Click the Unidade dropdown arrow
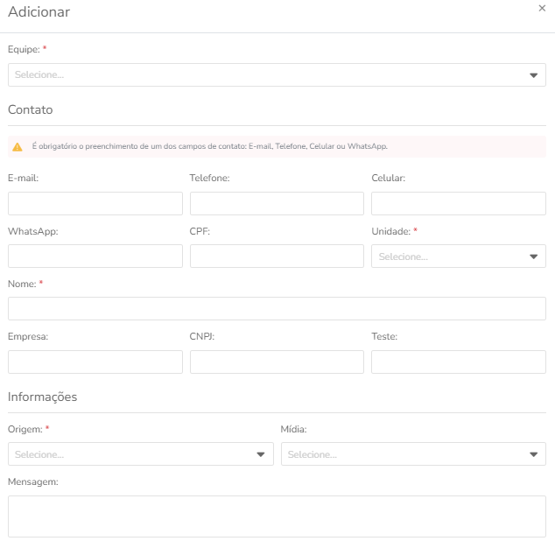 click(533, 256)
